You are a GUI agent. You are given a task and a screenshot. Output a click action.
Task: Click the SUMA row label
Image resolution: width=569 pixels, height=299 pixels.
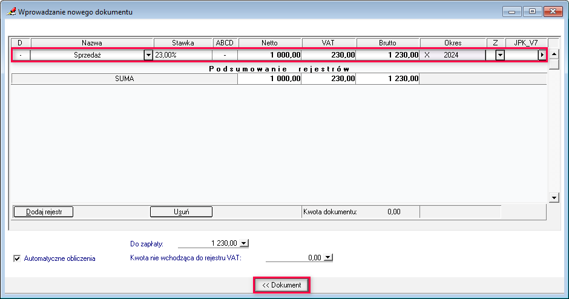coord(125,79)
